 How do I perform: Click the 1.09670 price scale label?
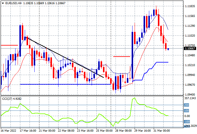[190, 85]
